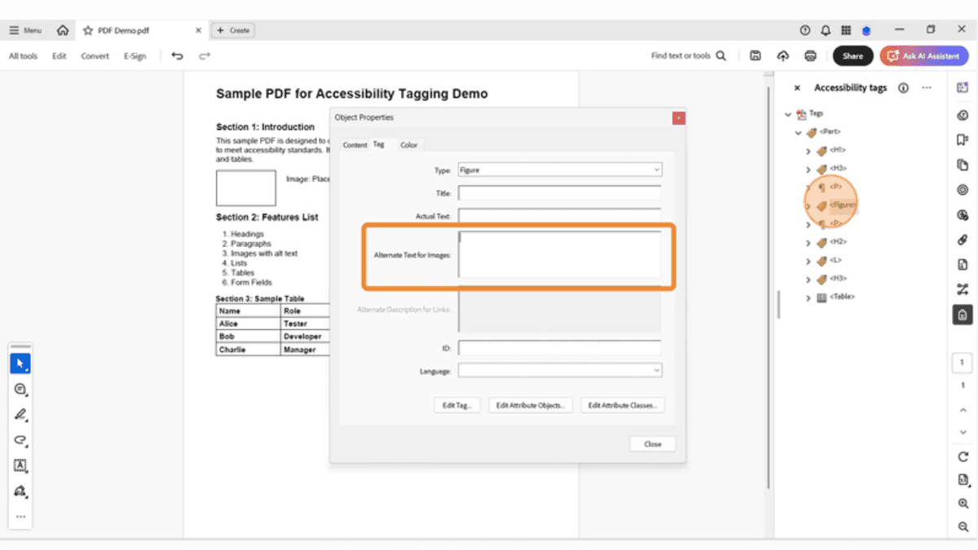
Task: Click the Edit Tag button
Action: click(456, 404)
